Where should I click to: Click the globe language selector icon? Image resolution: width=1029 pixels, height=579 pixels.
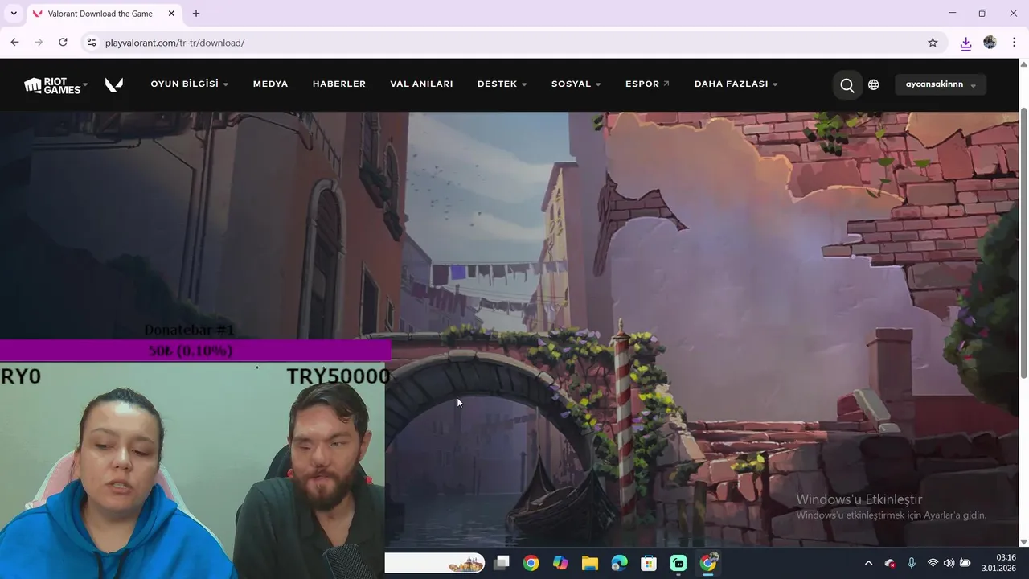[x=874, y=84]
